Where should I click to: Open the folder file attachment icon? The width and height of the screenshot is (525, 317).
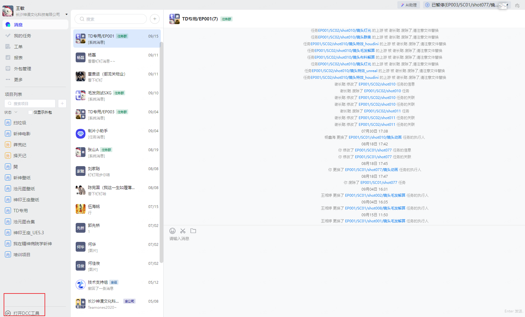[x=193, y=231]
